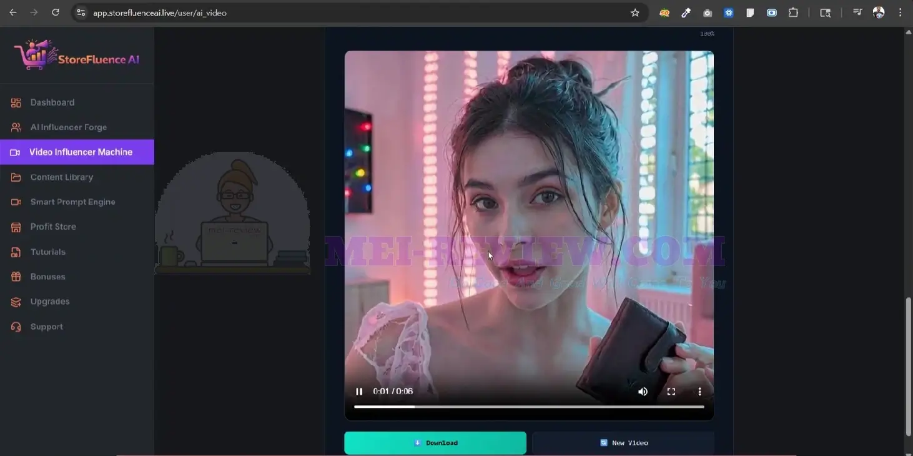The height and width of the screenshot is (456, 913).
Task: Bookmark this page with the star icon
Action: tap(635, 12)
